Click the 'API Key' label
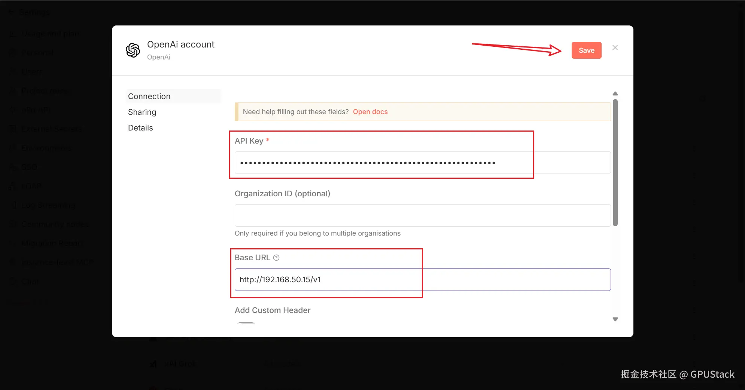The width and height of the screenshot is (745, 390). tap(249, 141)
